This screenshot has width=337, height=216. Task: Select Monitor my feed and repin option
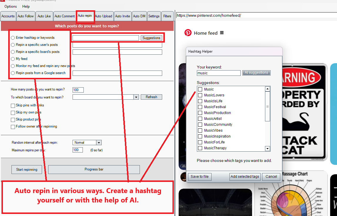[x=13, y=66]
